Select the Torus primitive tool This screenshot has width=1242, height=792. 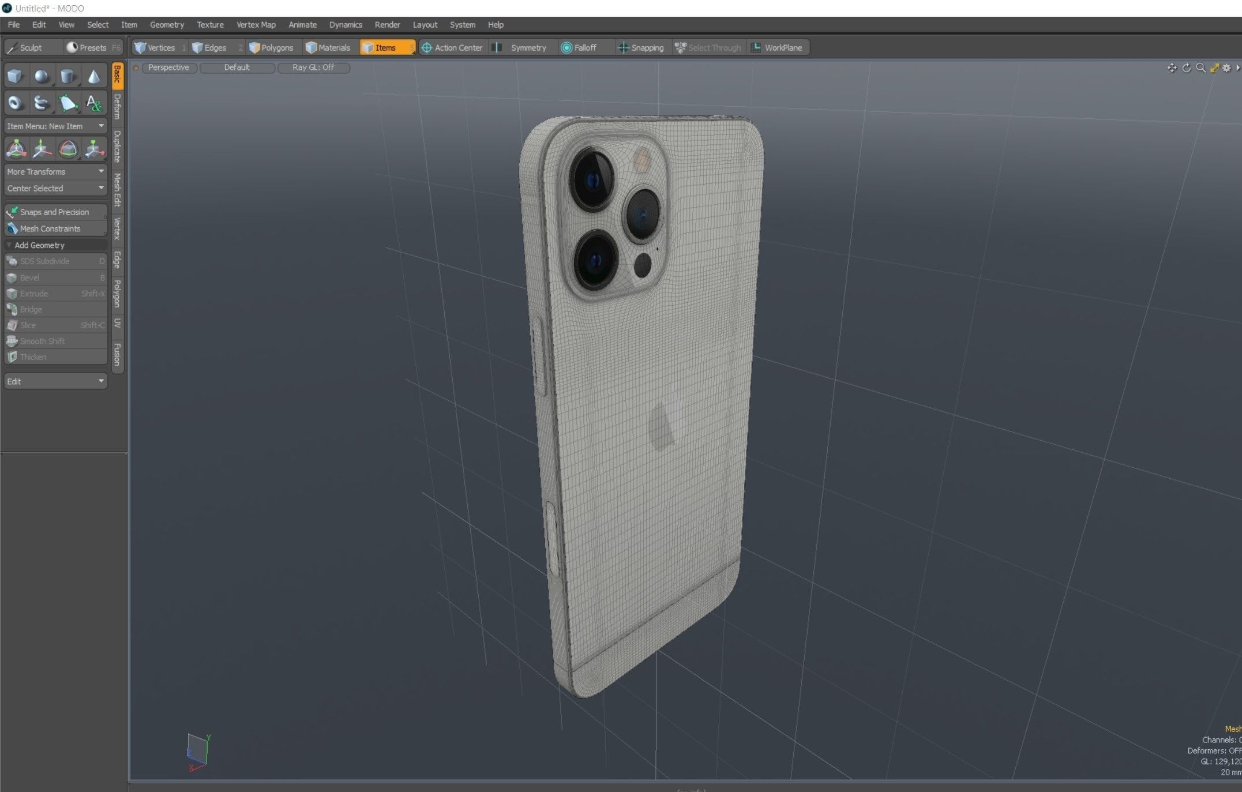click(x=15, y=103)
